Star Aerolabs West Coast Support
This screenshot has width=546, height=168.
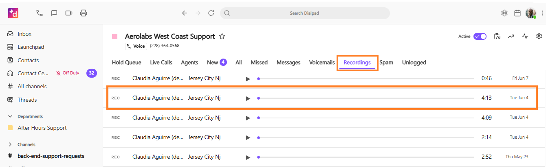coord(222,36)
